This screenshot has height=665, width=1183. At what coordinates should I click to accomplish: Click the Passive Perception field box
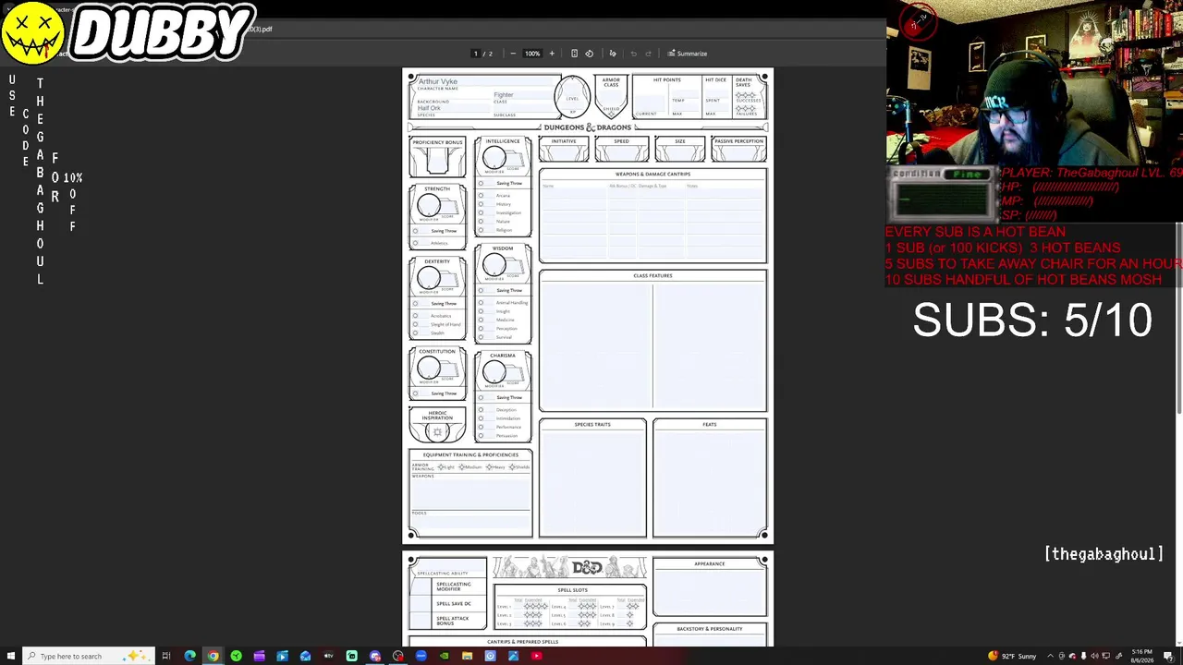click(738, 151)
